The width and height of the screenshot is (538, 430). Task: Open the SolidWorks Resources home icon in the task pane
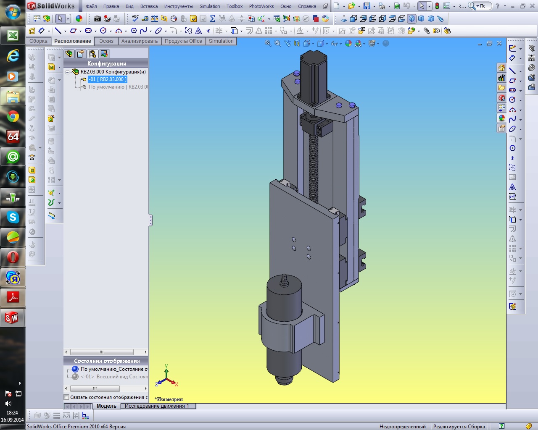pyautogui.click(x=501, y=68)
